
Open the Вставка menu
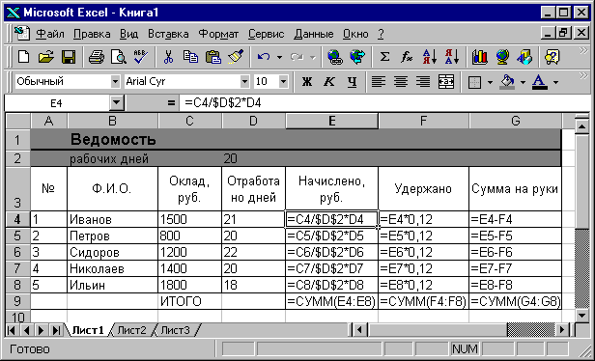pyautogui.click(x=168, y=34)
